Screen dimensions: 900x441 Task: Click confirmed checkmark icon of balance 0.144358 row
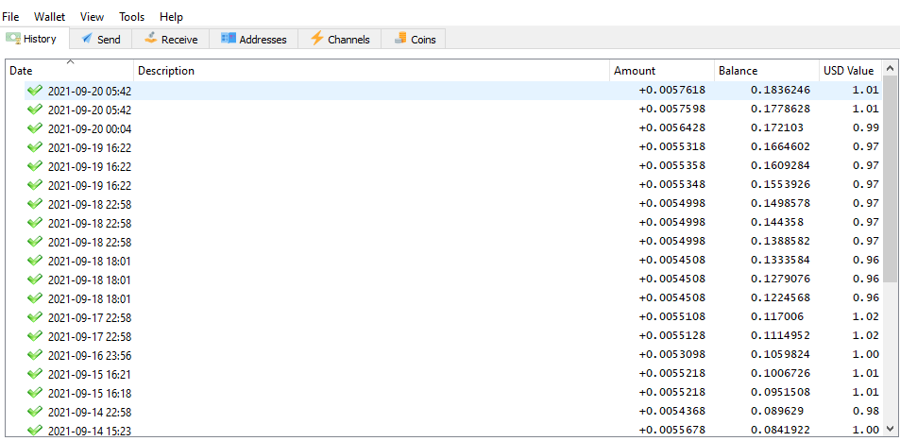(x=35, y=223)
